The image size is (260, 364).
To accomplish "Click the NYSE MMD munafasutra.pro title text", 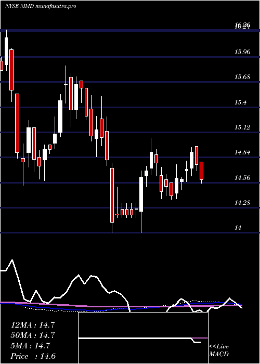I will [x=41, y=6].
